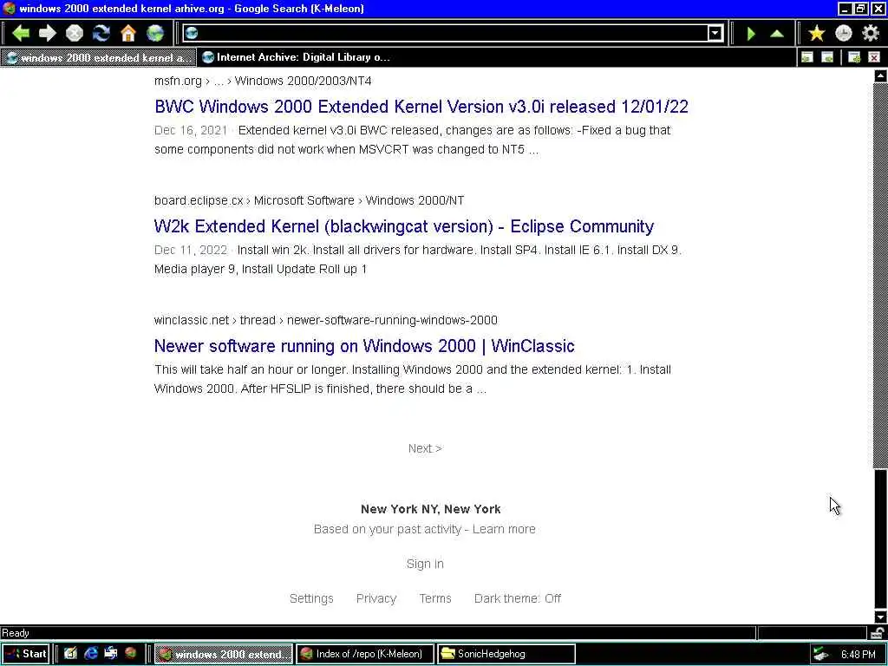Click the msfn.org breadcrumb text
The height and width of the screenshot is (666, 888).
click(x=178, y=81)
